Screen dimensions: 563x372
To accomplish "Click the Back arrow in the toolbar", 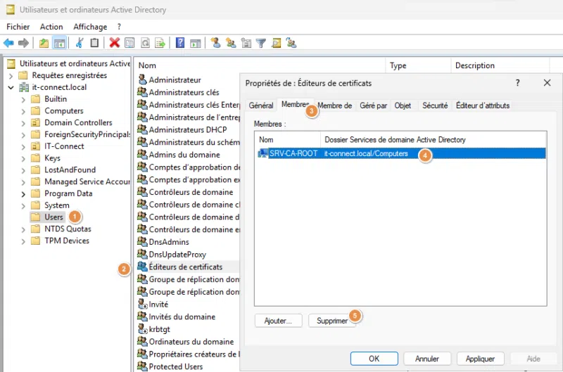I will [8, 44].
